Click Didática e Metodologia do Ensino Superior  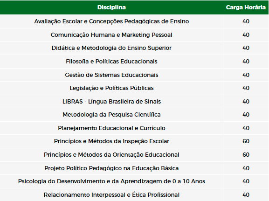pyautogui.click(x=111, y=48)
